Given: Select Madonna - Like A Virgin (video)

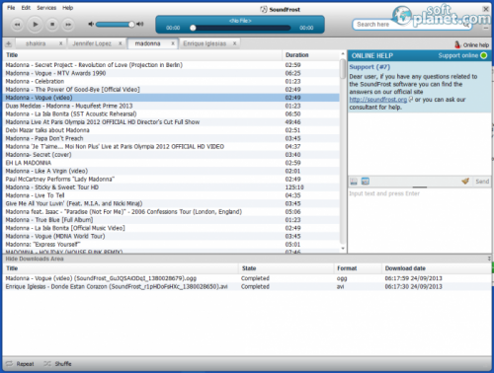Looking at the screenshot, I should pos(171,171).
